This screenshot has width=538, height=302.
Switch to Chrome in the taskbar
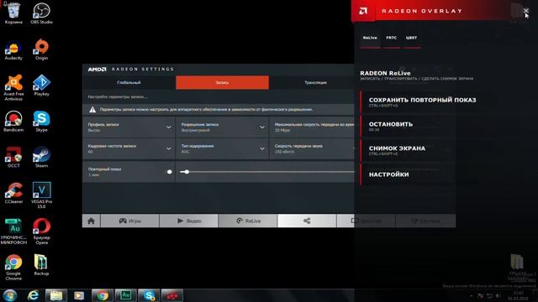(x=103, y=295)
